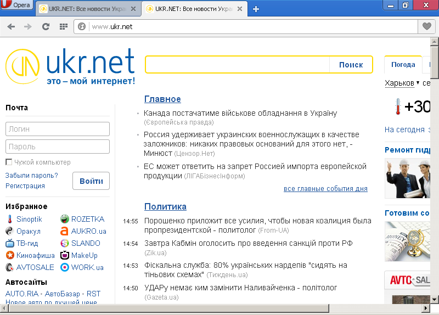439x315 pixels.
Task: Open the Фіскальна служба headline
Action: pos(245,269)
